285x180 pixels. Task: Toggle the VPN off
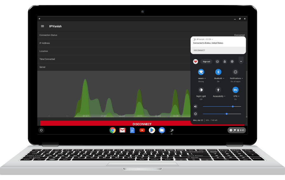tap(235, 90)
